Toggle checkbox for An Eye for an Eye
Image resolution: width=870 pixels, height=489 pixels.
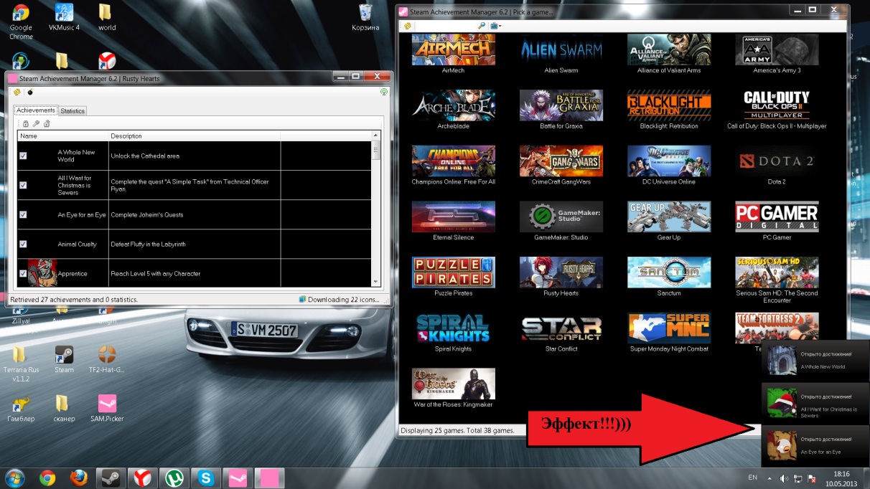click(x=23, y=214)
